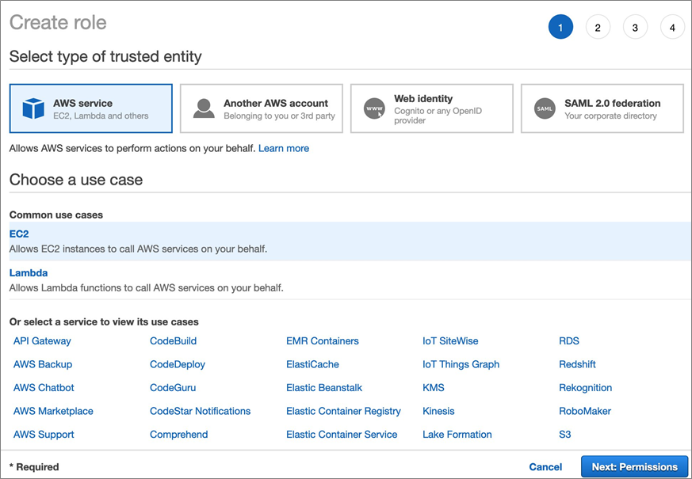Select API Gateway service

point(42,341)
